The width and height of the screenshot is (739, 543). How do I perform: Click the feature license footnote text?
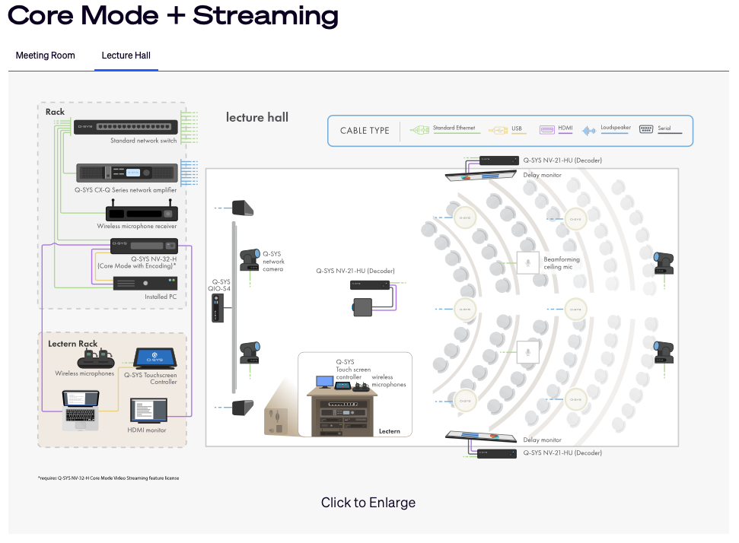(108, 478)
